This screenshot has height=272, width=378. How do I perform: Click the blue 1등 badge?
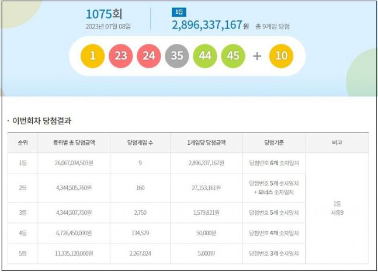tap(178, 12)
